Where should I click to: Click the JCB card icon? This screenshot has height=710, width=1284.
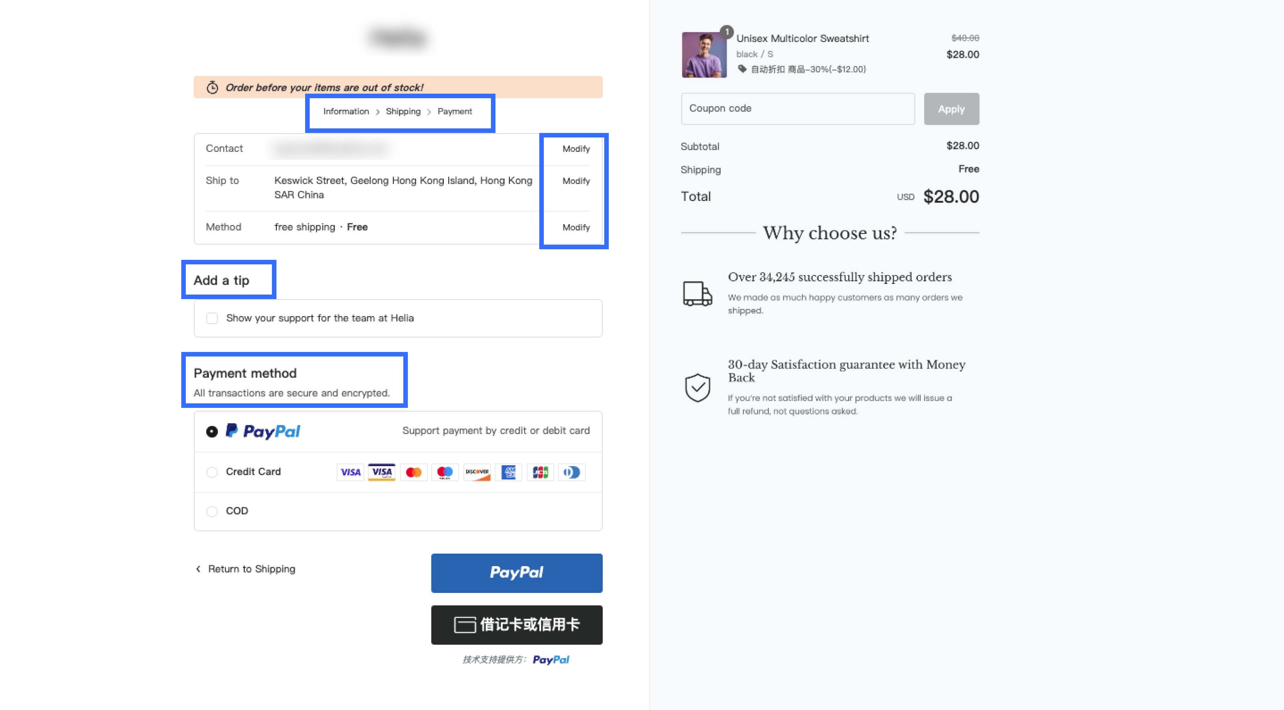540,472
